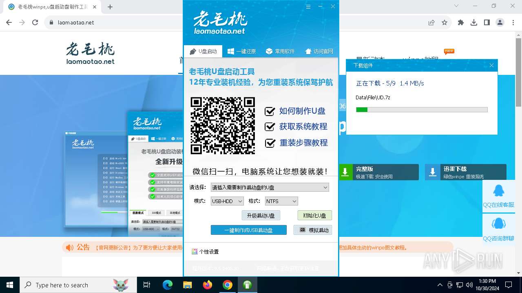The width and height of the screenshot is (522, 293).
Task: Open volume control in tray
Action: point(469,285)
